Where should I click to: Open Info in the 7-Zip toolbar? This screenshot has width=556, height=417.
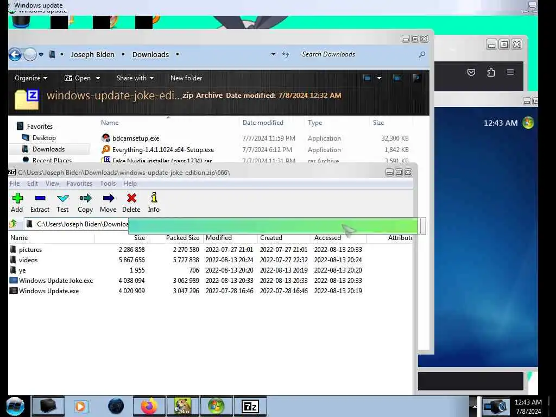[x=154, y=203]
